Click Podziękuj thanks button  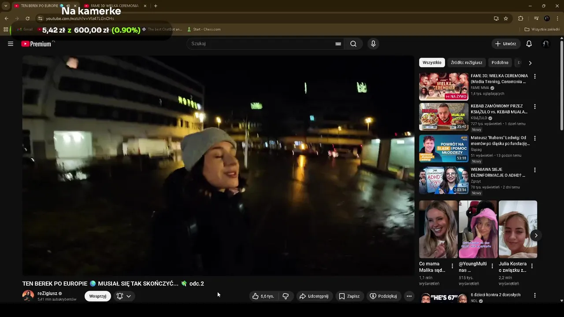383,296
